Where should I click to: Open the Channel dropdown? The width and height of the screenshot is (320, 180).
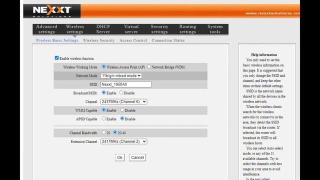[123, 101]
